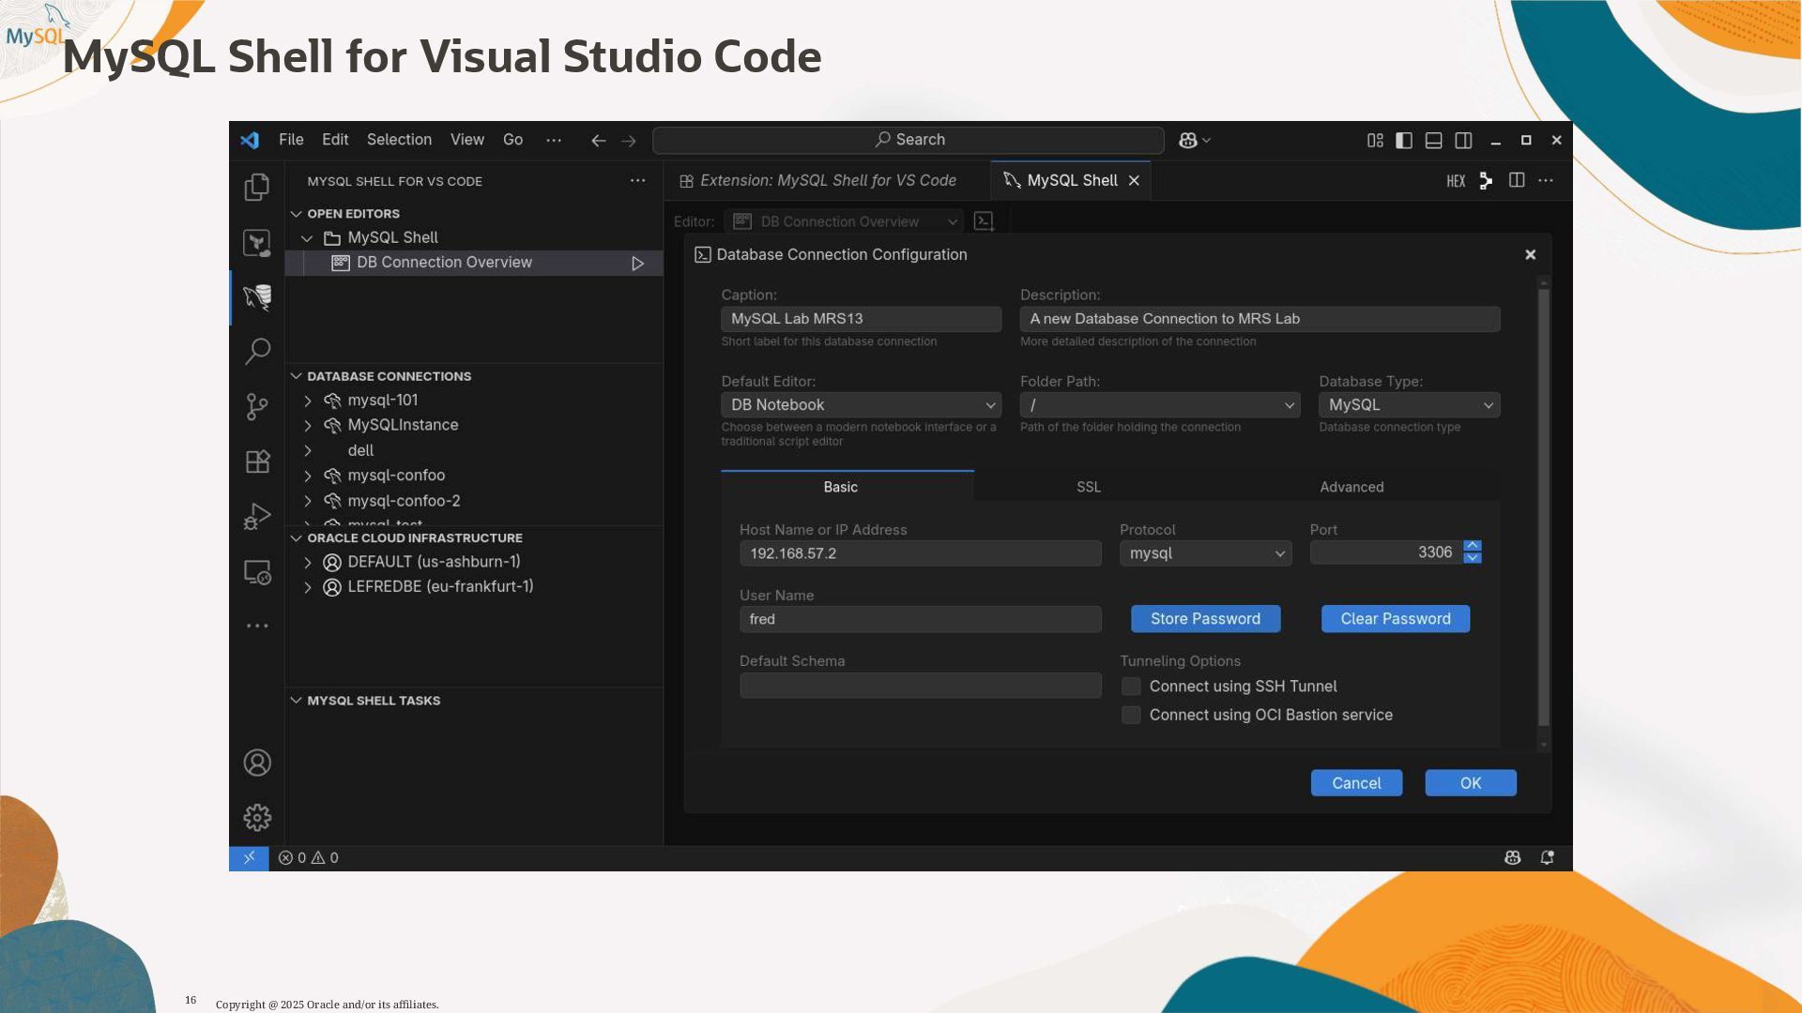The height and width of the screenshot is (1013, 1802).
Task: Expand the mysql-101 connection
Action: pyautogui.click(x=308, y=401)
